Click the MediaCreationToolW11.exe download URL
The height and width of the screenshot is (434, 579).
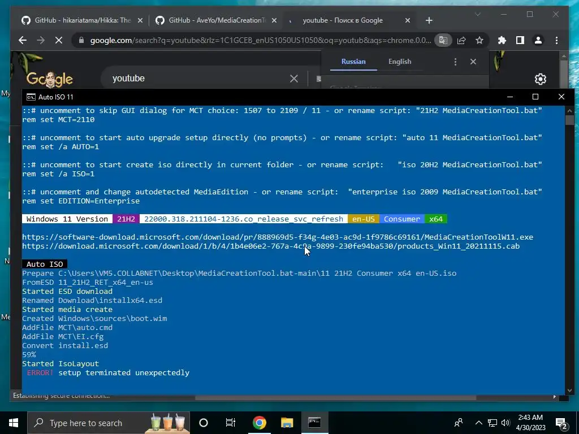click(x=277, y=237)
